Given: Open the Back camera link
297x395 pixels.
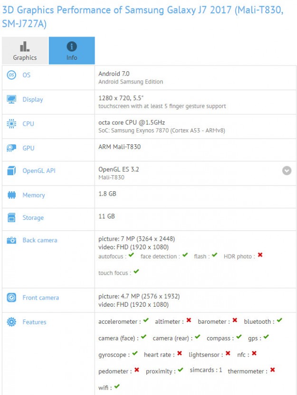Looking at the screenshot, I should tap(39, 240).
